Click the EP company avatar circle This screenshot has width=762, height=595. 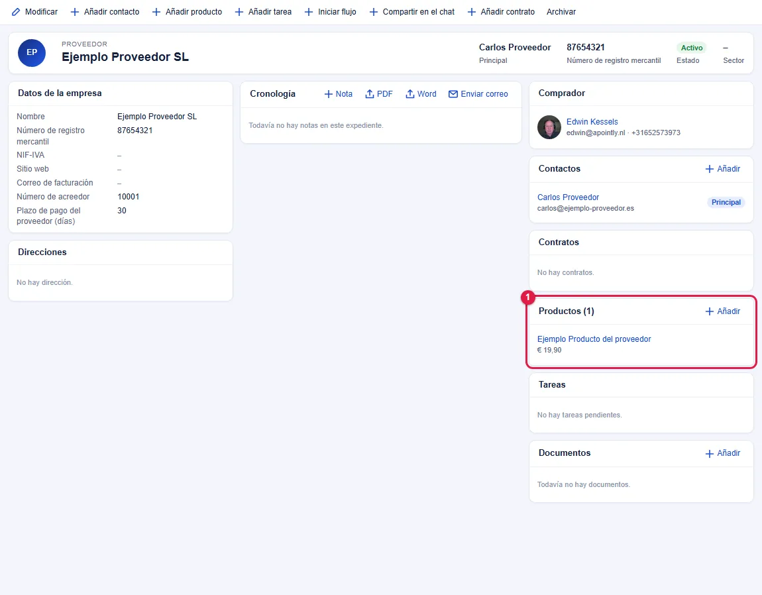point(32,53)
